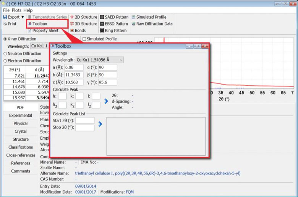Click the Print icon

(x=5, y=24)
